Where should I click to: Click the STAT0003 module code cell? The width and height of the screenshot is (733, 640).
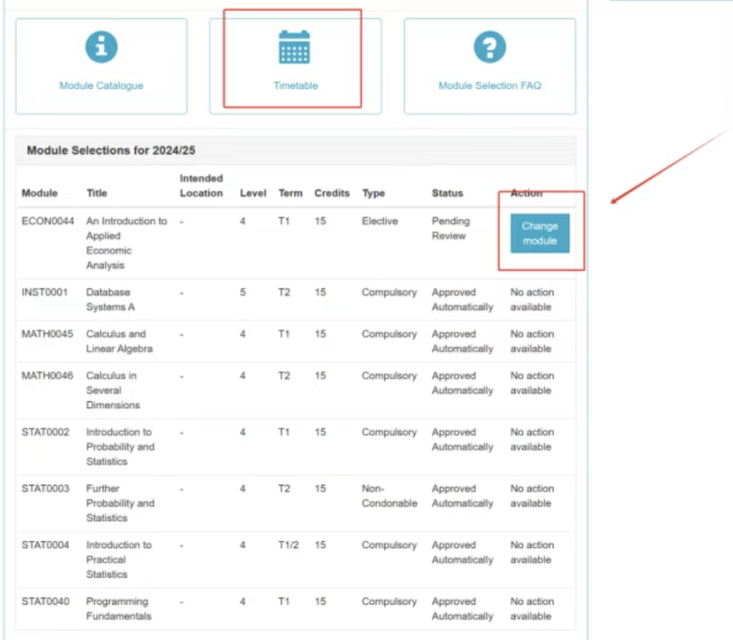pos(45,489)
